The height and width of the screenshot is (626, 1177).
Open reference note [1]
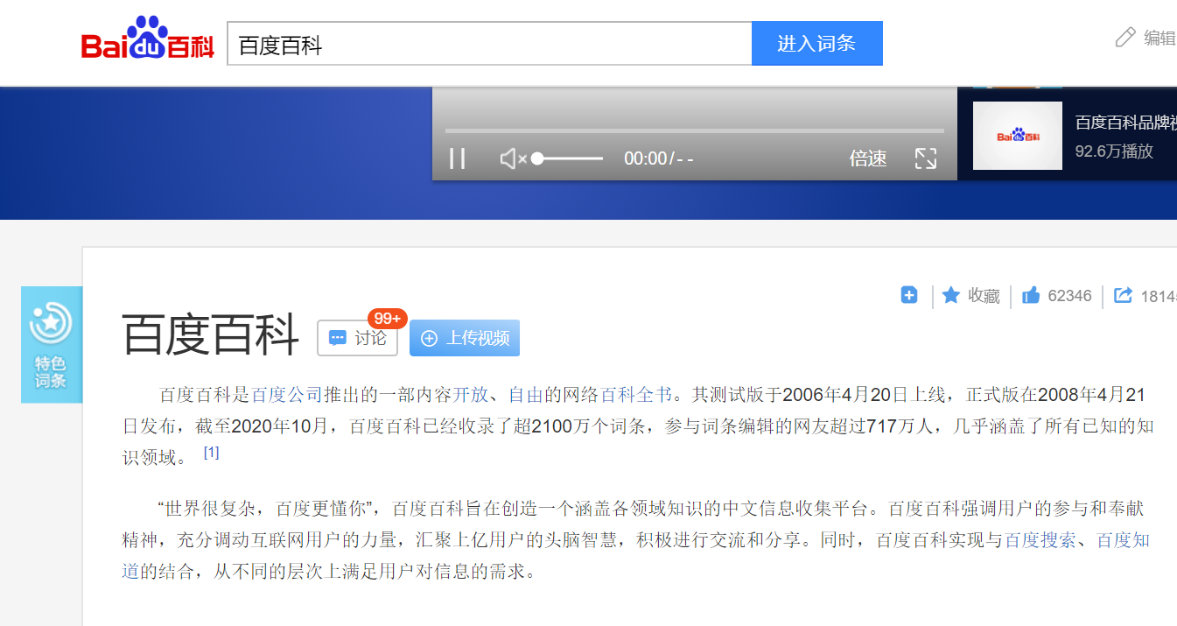pyautogui.click(x=210, y=453)
